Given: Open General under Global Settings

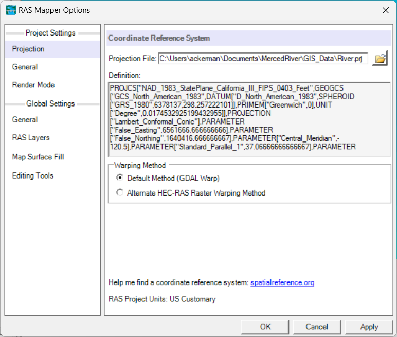Looking at the screenshot, I should click(x=25, y=120).
